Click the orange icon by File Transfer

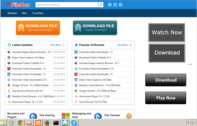tap(129, 116)
